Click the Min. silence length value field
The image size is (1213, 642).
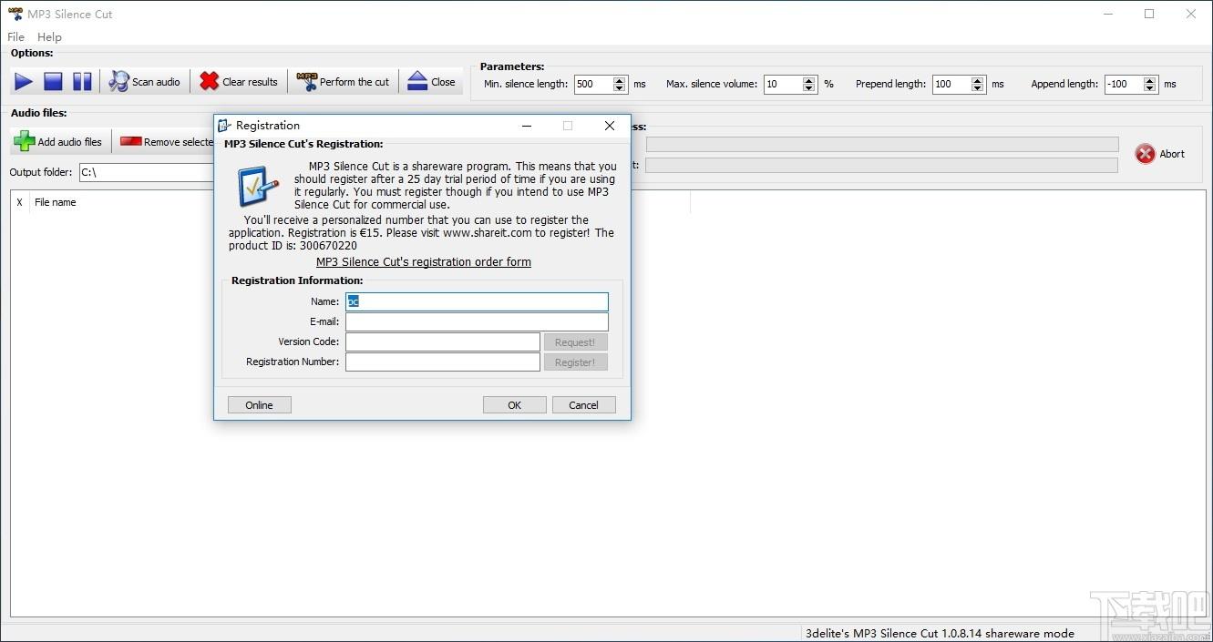[593, 84]
